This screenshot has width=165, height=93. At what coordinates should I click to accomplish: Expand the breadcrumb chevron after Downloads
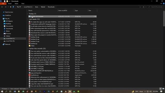pyautogui.click(x=56, y=7)
